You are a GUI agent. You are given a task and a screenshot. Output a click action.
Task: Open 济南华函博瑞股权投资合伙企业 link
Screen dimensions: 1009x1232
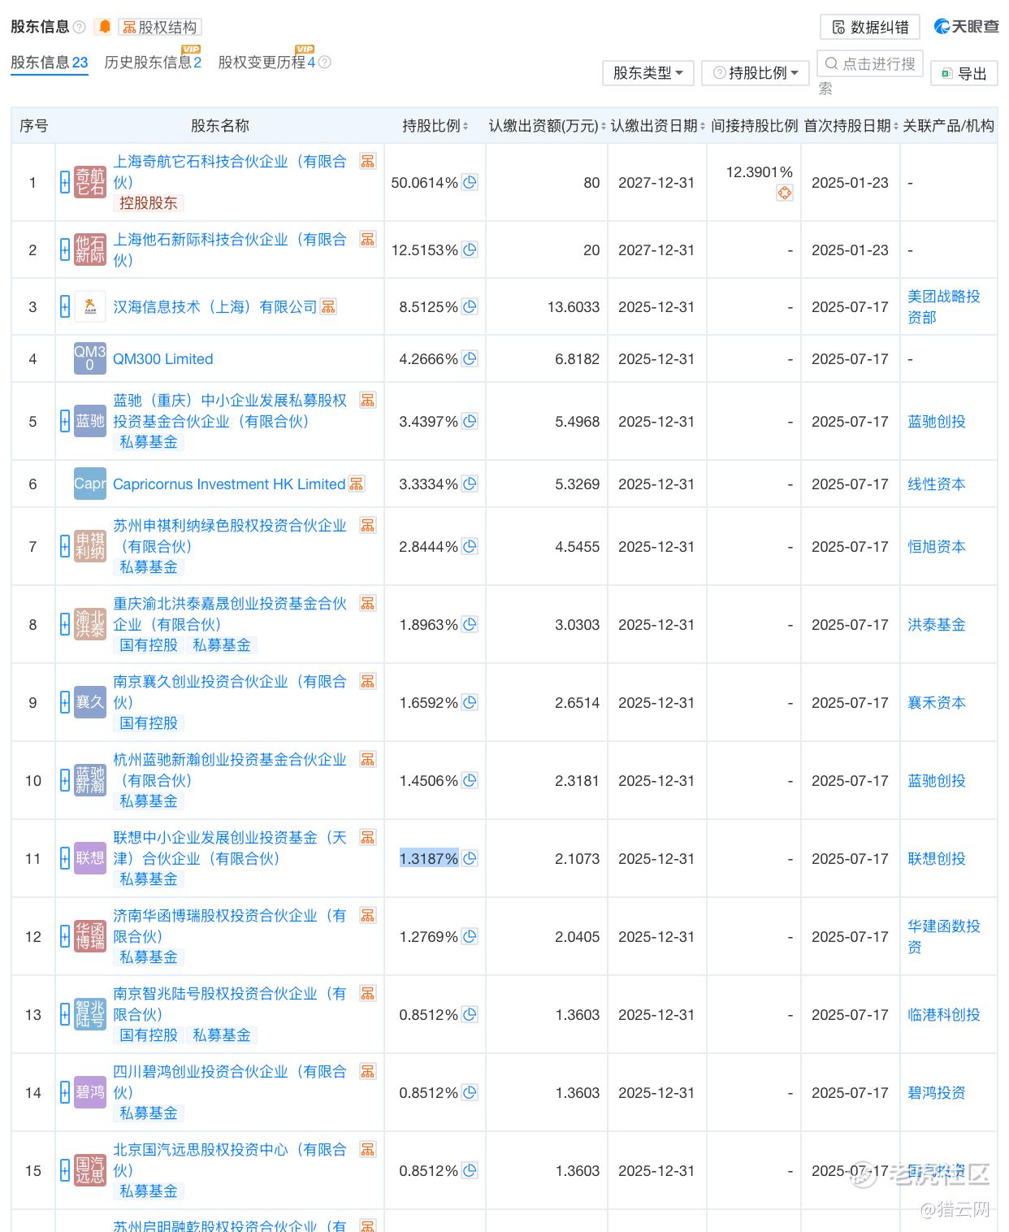pos(230,926)
